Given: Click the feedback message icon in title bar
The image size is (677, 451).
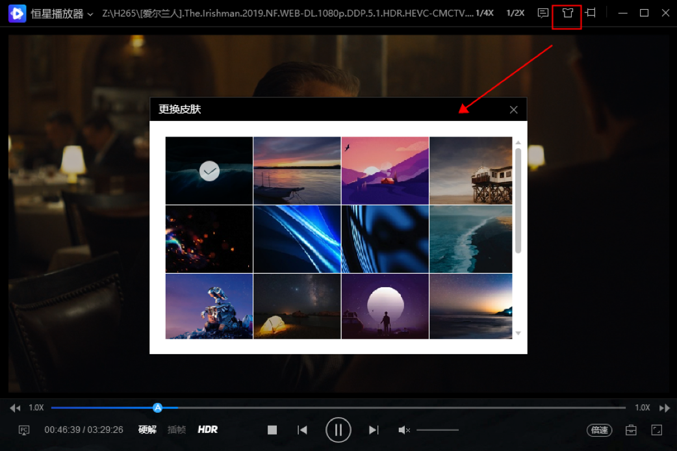Looking at the screenshot, I should tap(543, 13).
